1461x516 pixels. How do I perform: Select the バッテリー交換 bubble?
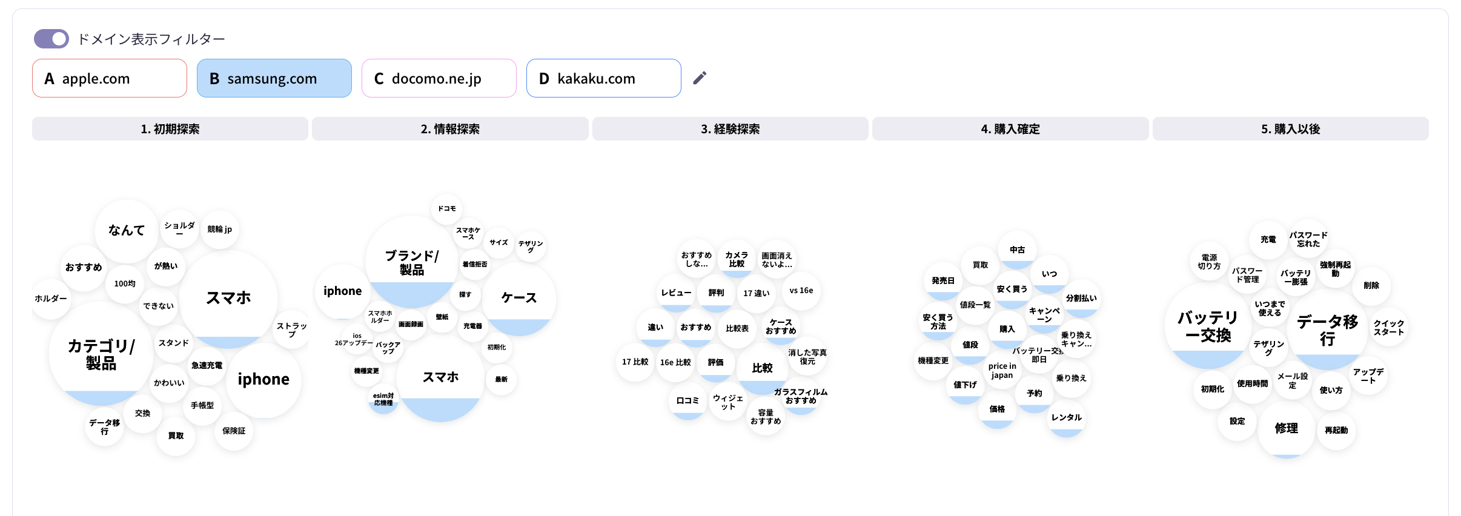[x=1207, y=327]
